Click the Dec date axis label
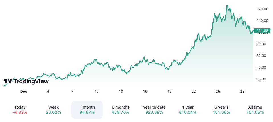 click(x=24, y=91)
